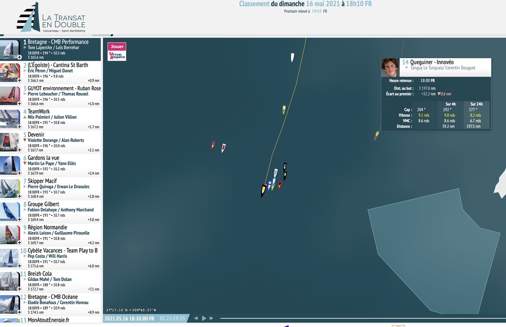The image size is (506, 327).
Task: Select the white boat marker with light-blue center
Action: click(276, 173)
